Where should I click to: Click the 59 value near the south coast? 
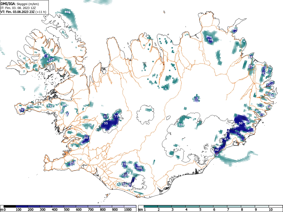(124, 184)
